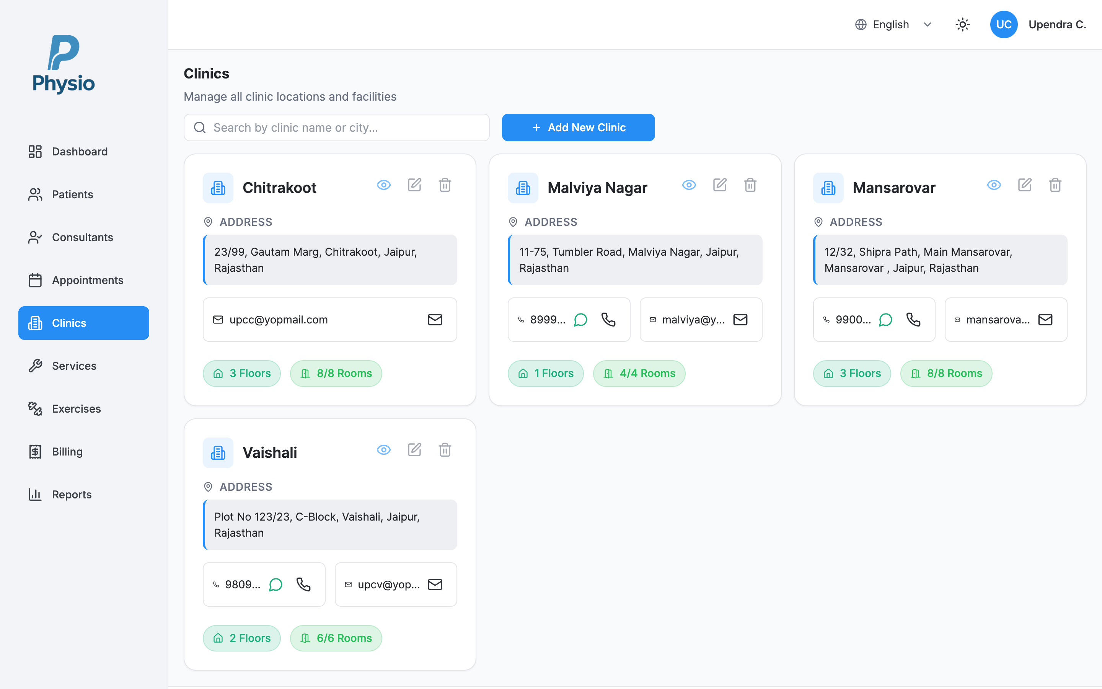Click the 8/8 Rooms badge on Chitrakoot

(336, 374)
